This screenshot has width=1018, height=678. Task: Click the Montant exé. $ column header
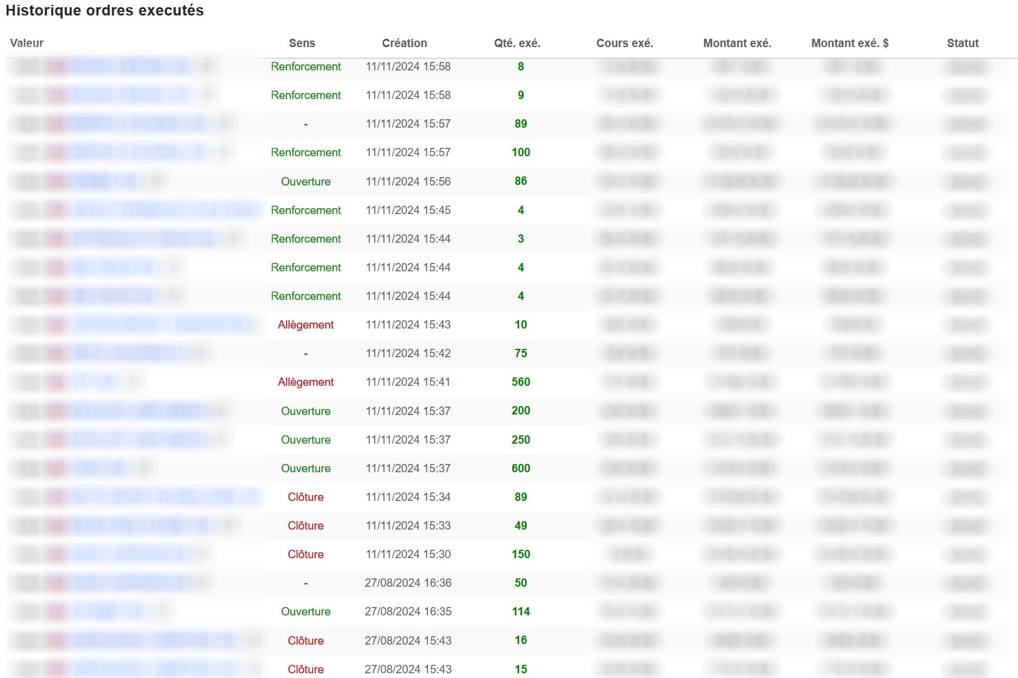pyautogui.click(x=849, y=43)
